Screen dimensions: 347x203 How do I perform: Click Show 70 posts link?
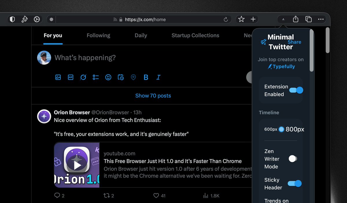tap(153, 96)
